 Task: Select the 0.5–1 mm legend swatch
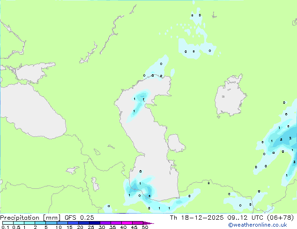[x=19, y=223]
